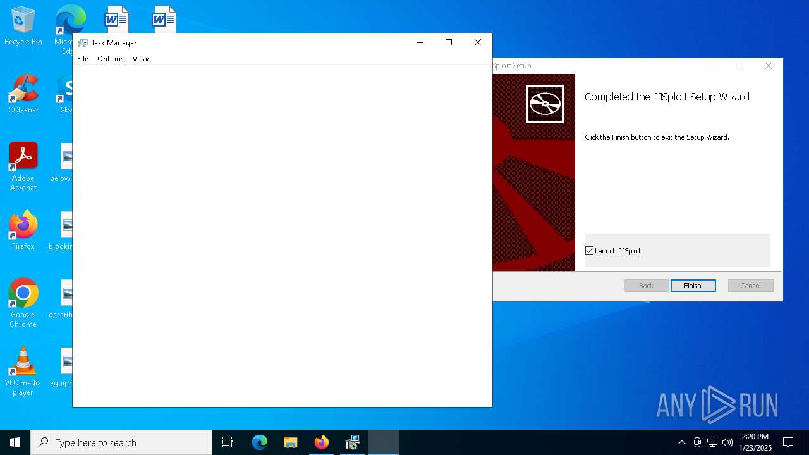The height and width of the screenshot is (455, 809).
Task: Open the Recycle Bin desktop icon
Action: tap(23, 27)
